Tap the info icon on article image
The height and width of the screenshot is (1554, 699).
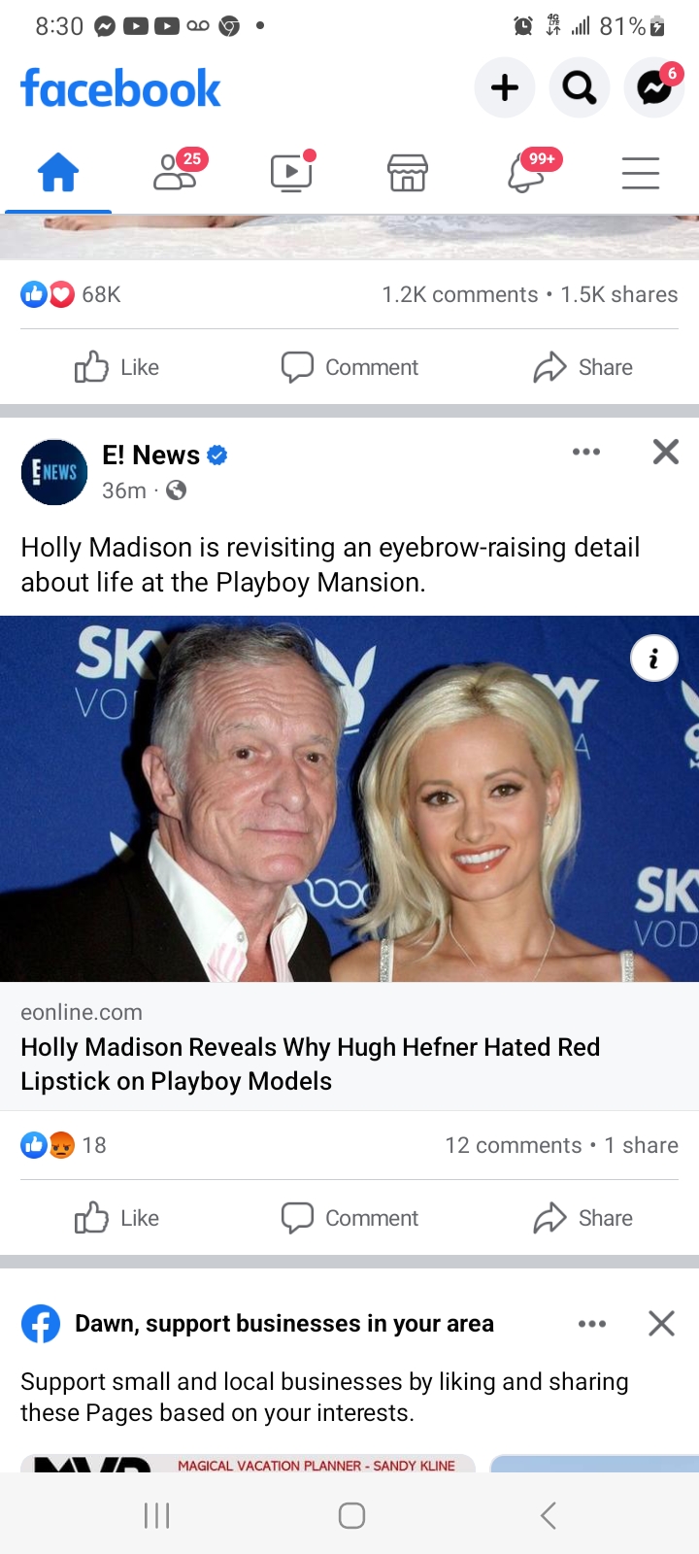[x=654, y=659]
